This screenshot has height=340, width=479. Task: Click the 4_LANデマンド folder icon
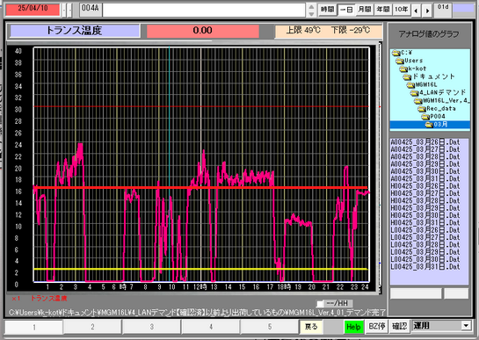tap(415, 92)
